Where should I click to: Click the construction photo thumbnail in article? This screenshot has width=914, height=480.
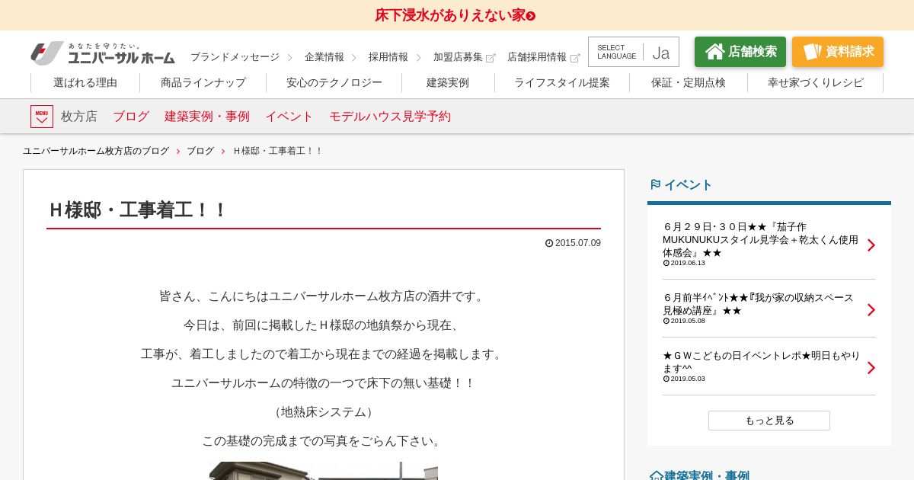[324, 471]
